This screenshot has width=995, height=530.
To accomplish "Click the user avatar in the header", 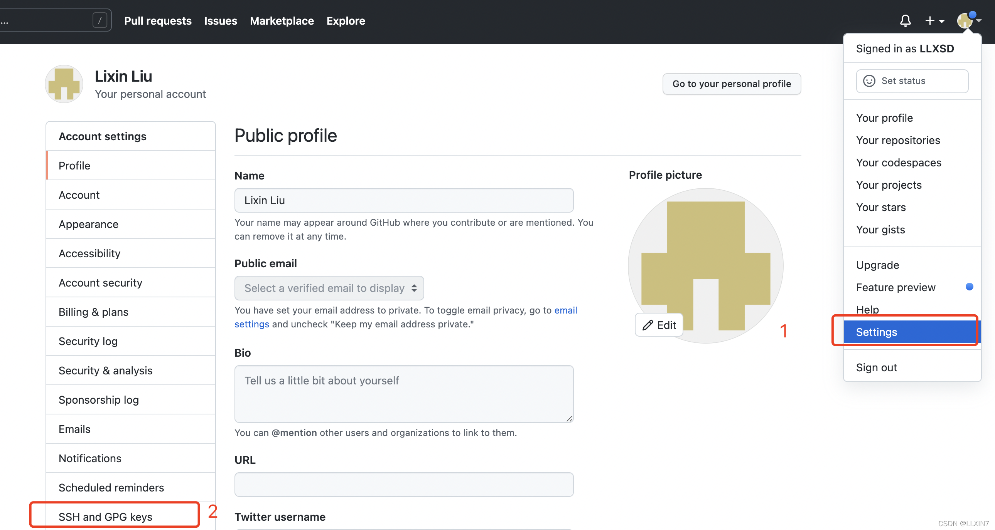I will (x=965, y=21).
